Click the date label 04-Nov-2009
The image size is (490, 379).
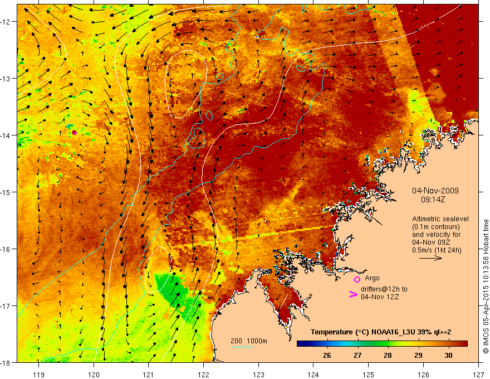coord(435,191)
